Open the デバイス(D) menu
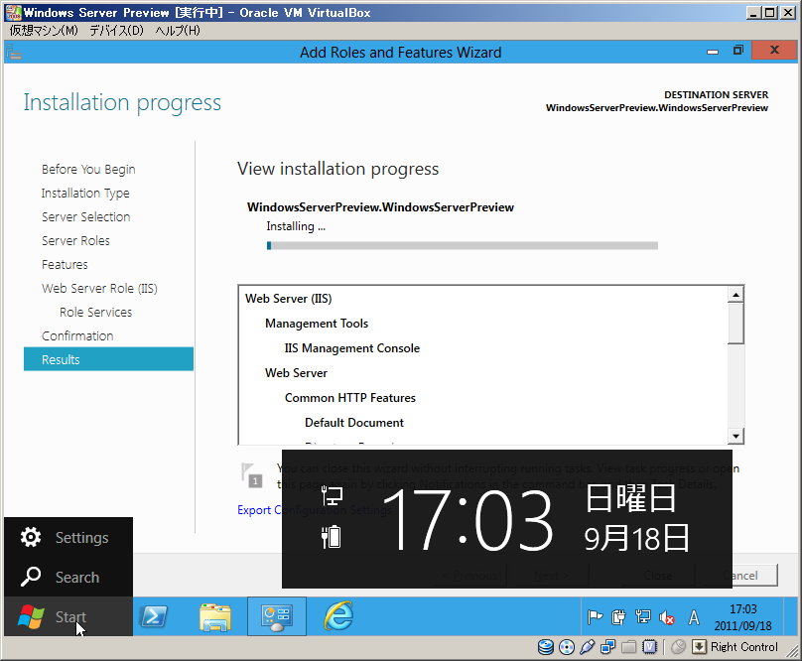The height and width of the screenshot is (661, 802). coord(116,31)
